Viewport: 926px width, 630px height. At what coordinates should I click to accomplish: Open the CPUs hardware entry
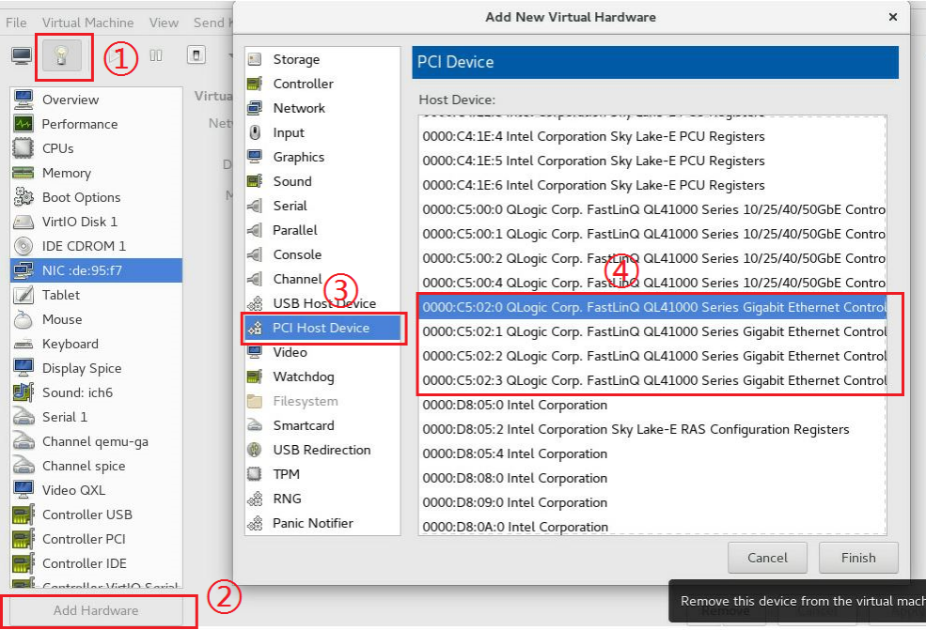click(x=96, y=148)
